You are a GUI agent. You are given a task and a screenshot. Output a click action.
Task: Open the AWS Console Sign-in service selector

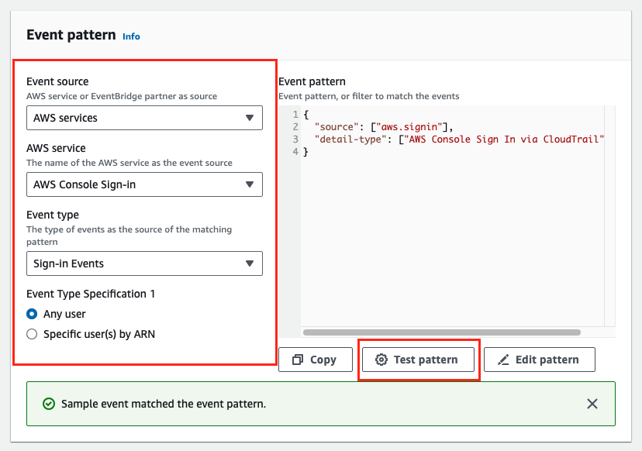144,184
